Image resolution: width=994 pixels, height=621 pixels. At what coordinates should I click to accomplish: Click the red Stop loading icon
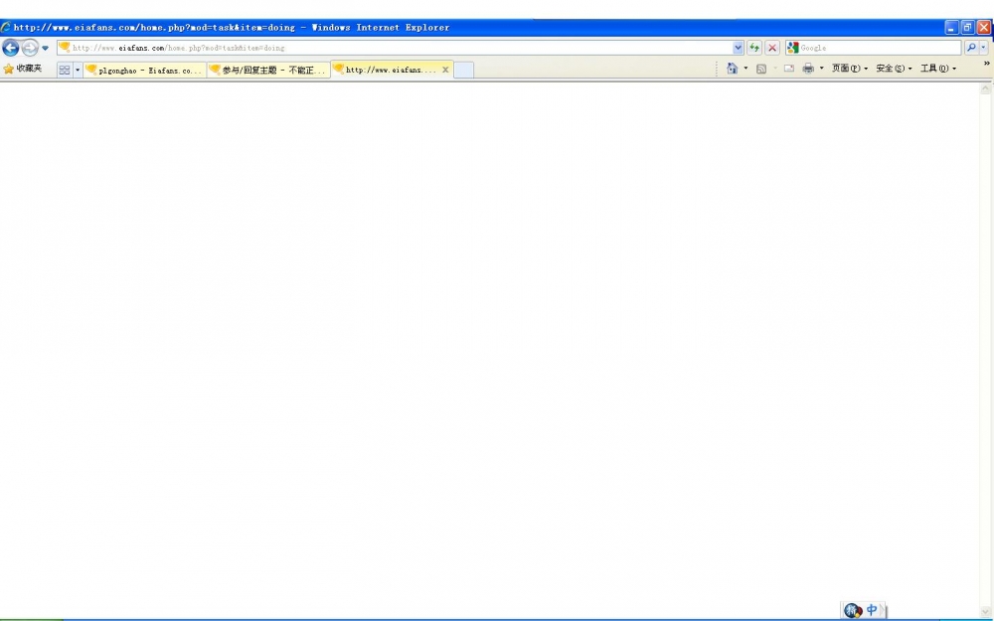(x=771, y=48)
